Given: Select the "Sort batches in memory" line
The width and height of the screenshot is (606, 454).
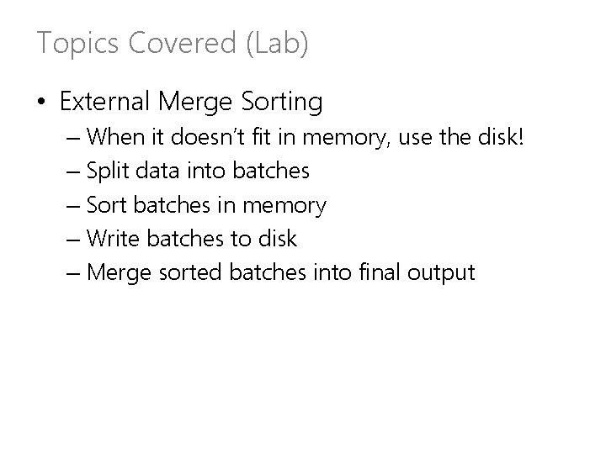Looking at the screenshot, I should click(x=206, y=205).
